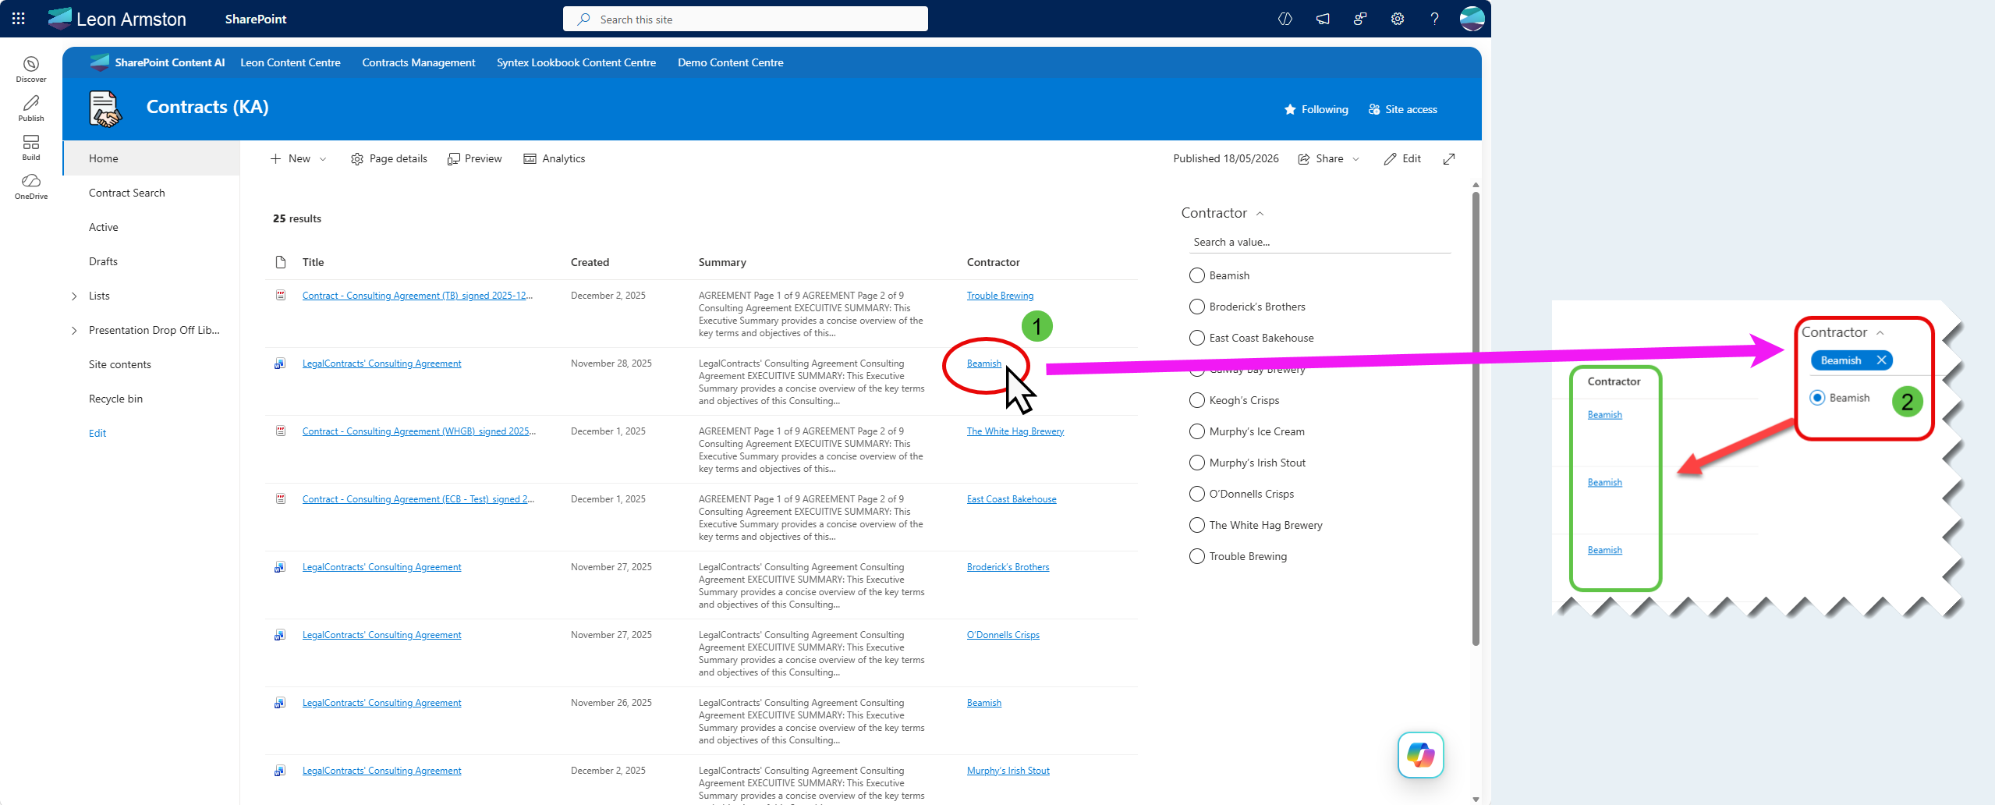Click the Following star icon
1995x805 pixels.
[1290, 109]
